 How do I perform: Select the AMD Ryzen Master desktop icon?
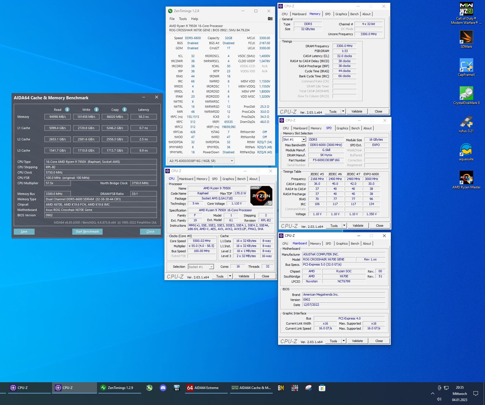point(466,180)
